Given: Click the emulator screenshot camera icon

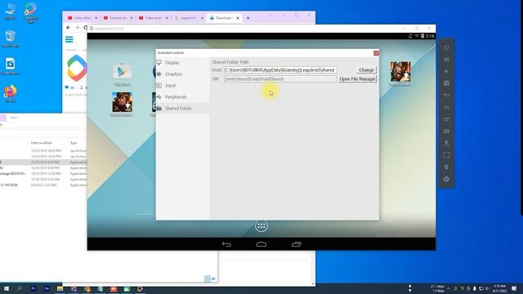Looking at the screenshot, I should [x=446, y=83].
